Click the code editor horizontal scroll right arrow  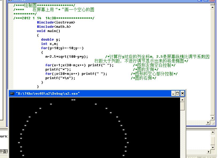(208, 123)
